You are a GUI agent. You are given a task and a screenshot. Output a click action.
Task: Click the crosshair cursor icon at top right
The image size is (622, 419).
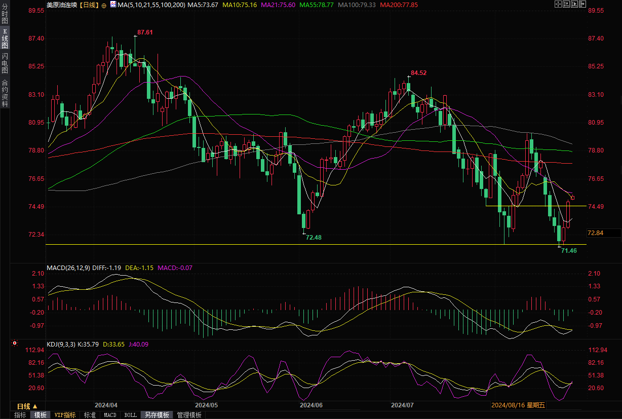[x=558, y=4]
